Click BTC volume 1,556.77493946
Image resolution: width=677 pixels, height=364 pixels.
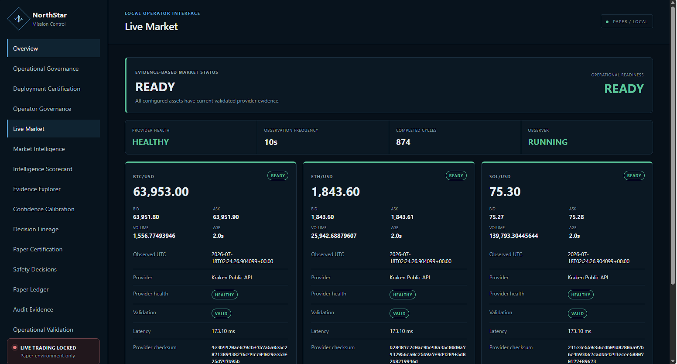coord(154,236)
